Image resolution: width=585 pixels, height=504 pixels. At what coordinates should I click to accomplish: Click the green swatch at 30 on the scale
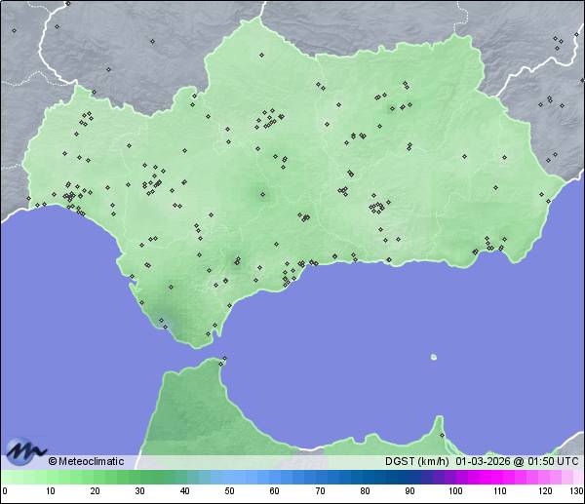pyautogui.click(x=139, y=477)
